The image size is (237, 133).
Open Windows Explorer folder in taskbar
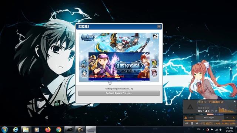click(x=26, y=130)
